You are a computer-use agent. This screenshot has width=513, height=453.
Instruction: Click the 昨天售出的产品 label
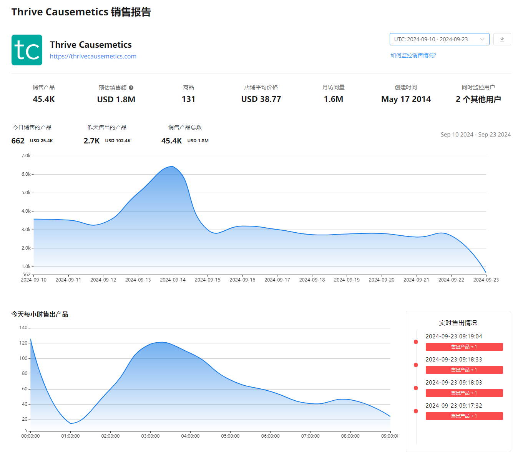tap(107, 127)
